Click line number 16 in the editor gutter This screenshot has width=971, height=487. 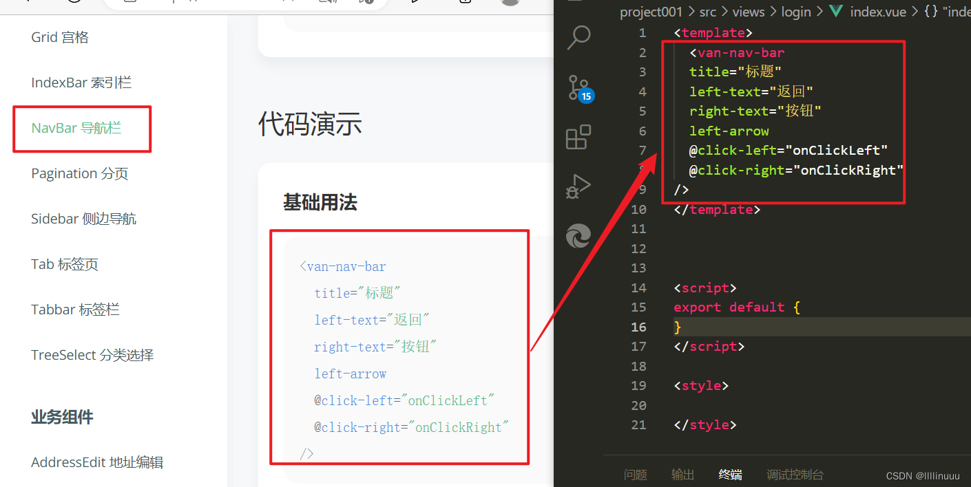(x=638, y=327)
